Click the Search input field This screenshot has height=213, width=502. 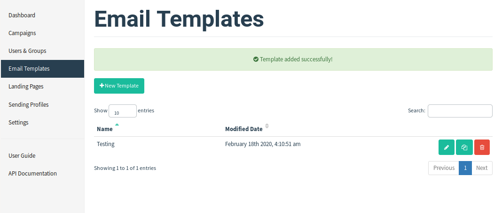click(460, 111)
